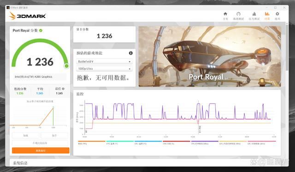Open the Stress Tests tab (bar chart icon)
The image size is (295, 172).
click(x=254, y=16)
